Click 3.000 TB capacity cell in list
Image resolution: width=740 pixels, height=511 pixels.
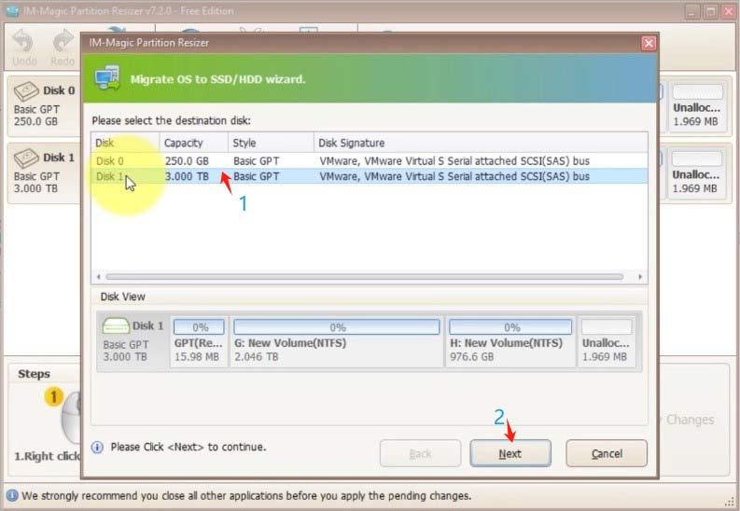pyautogui.click(x=187, y=176)
